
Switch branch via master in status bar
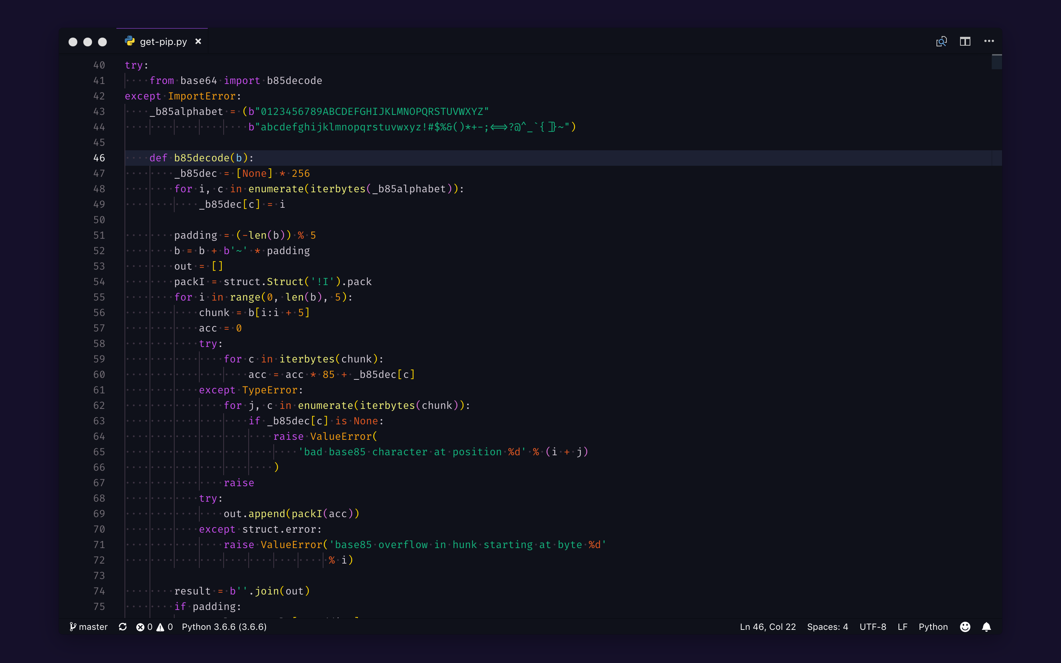tap(88, 627)
